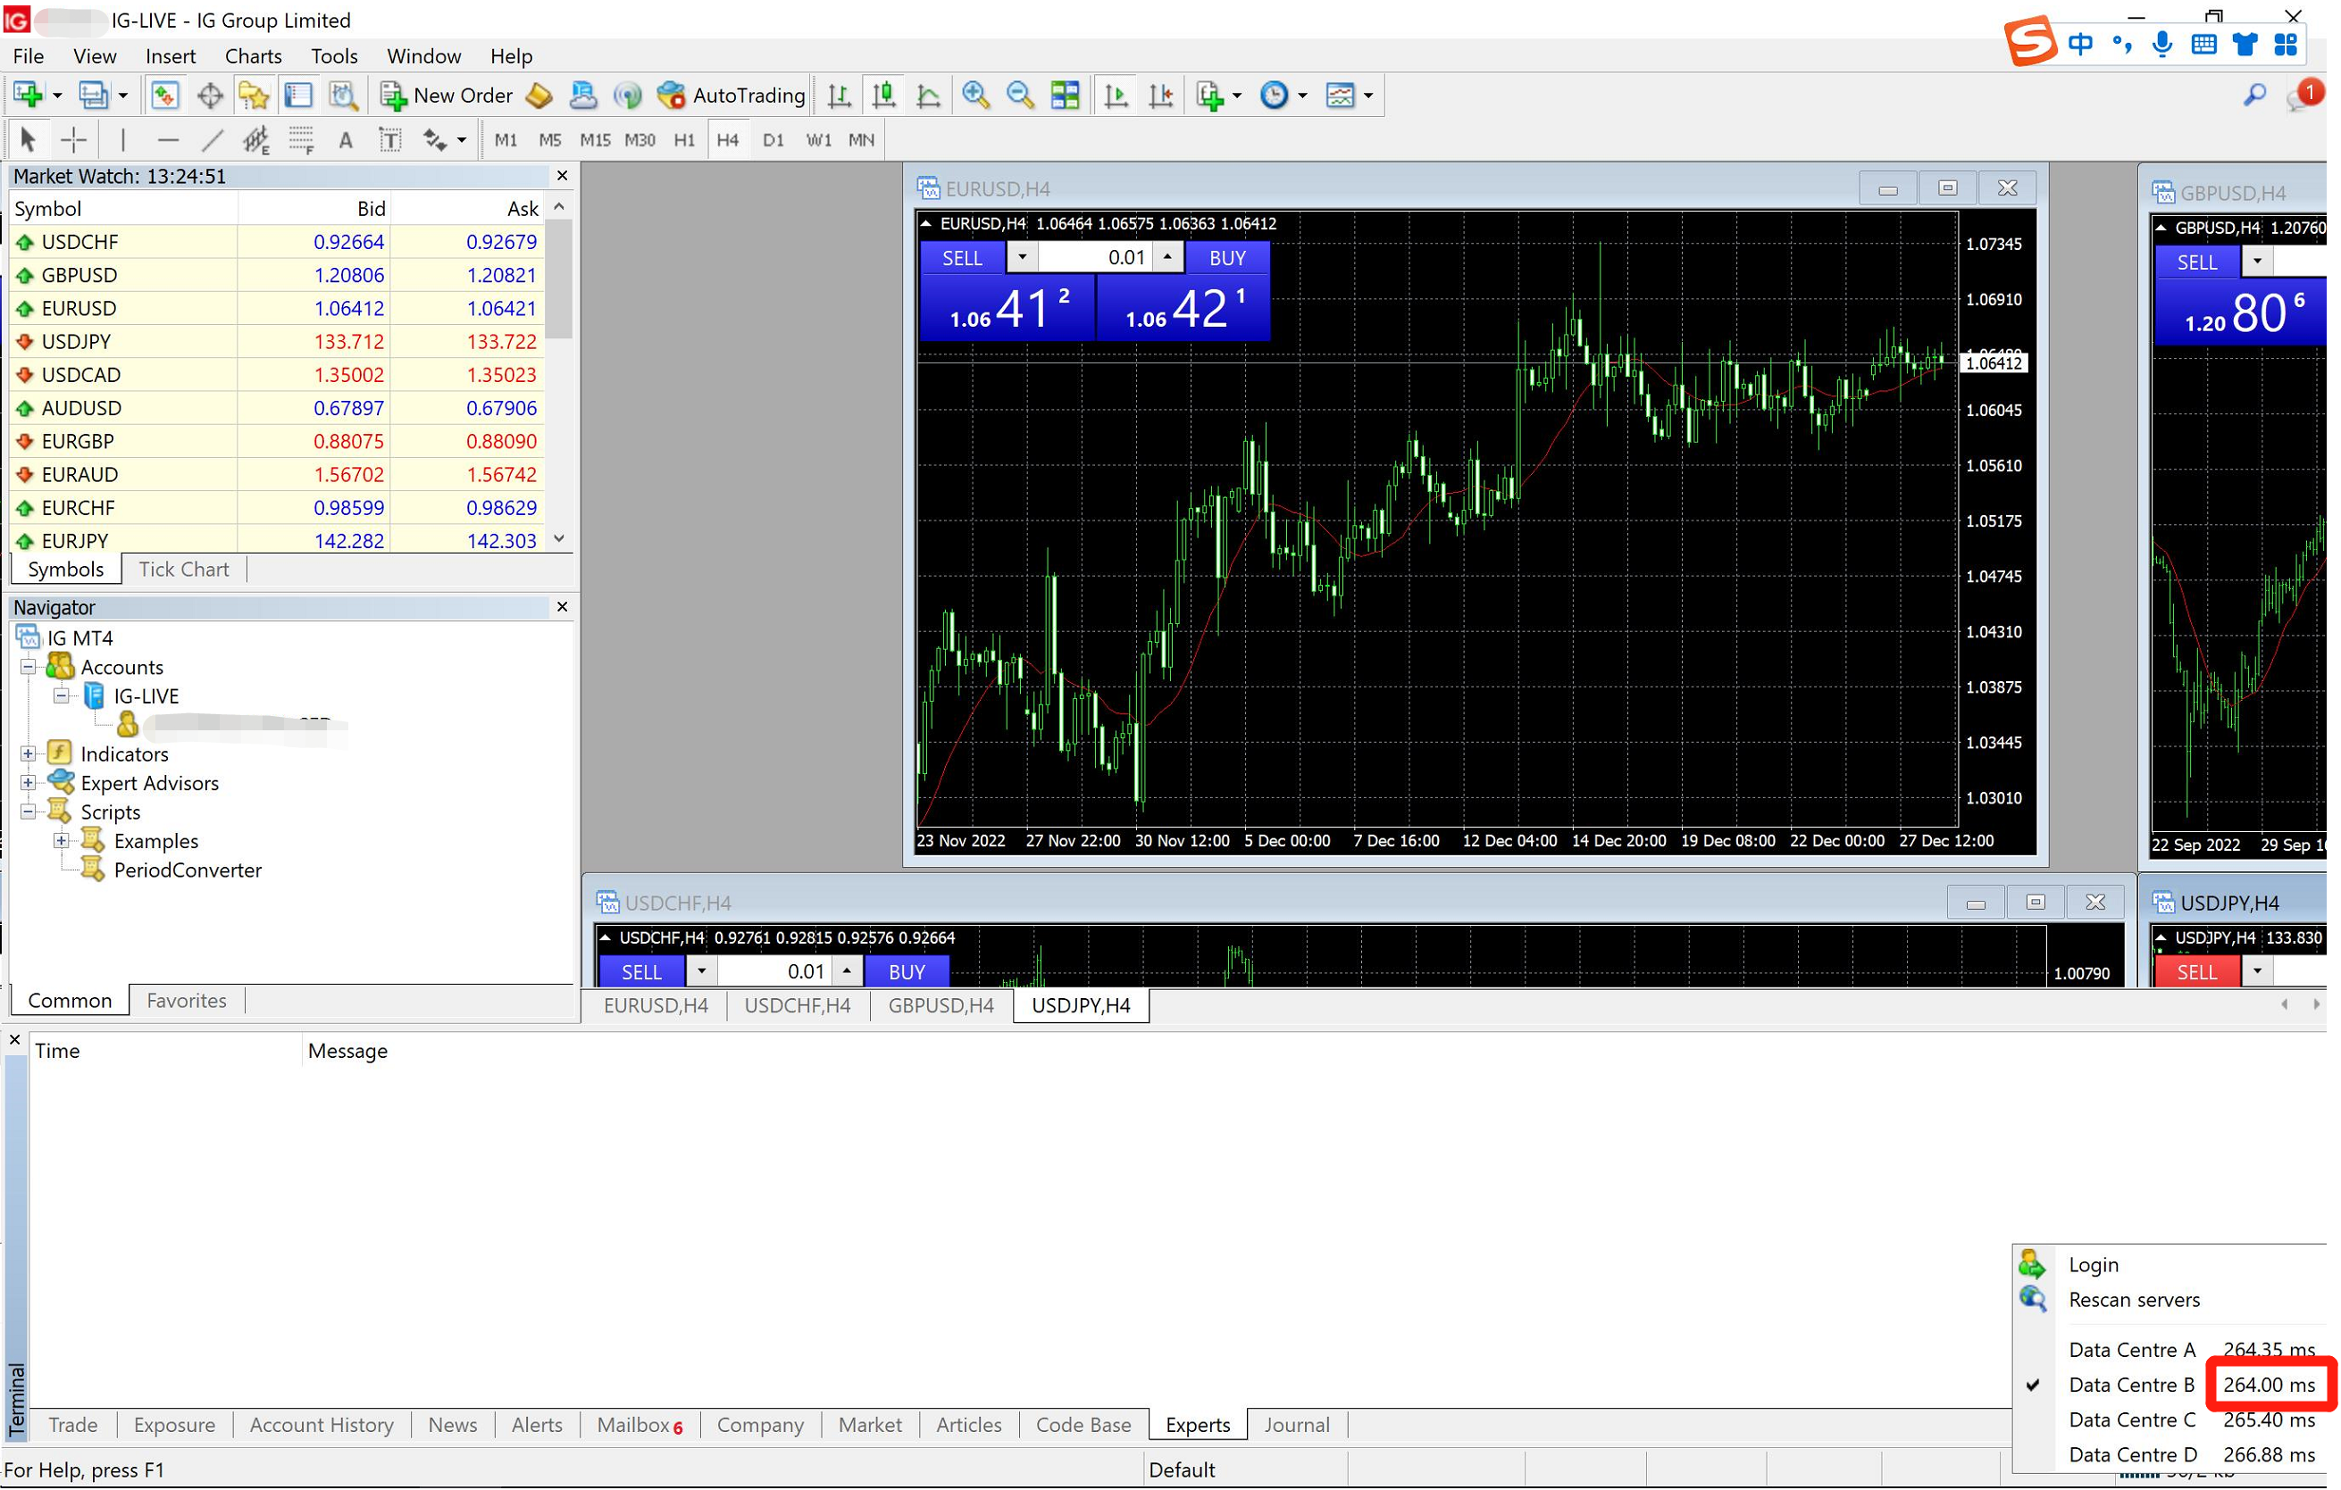
Task: Select the Line Chart type icon
Action: pyautogui.click(x=928, y=96)
